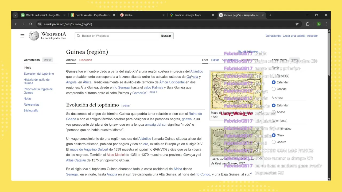Open the Reino de Ghana link

click(134, 116)
